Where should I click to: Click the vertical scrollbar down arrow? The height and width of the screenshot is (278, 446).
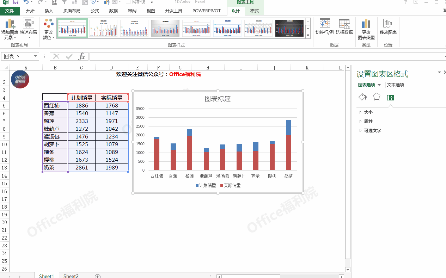click(348, 270)
